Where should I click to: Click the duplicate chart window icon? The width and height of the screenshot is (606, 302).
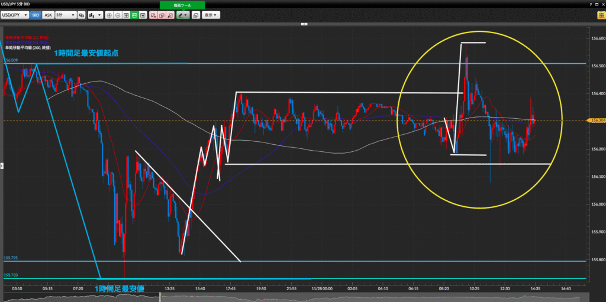(81, 15)
